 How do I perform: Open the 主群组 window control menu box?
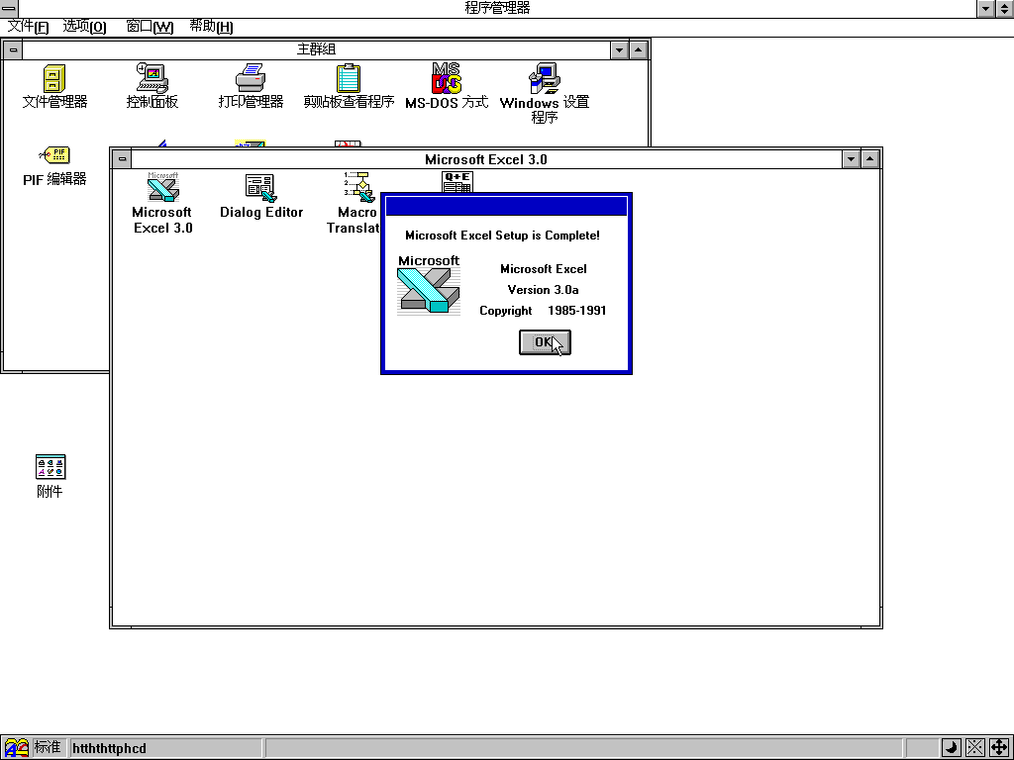[12, 49]
